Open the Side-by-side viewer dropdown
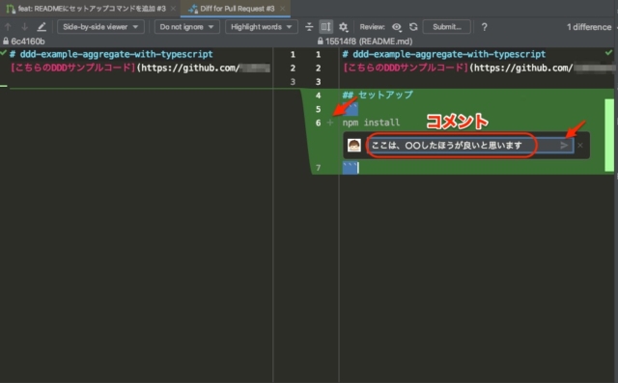The width and height of the screenshot is (618, 383). (x=100, y=27)
